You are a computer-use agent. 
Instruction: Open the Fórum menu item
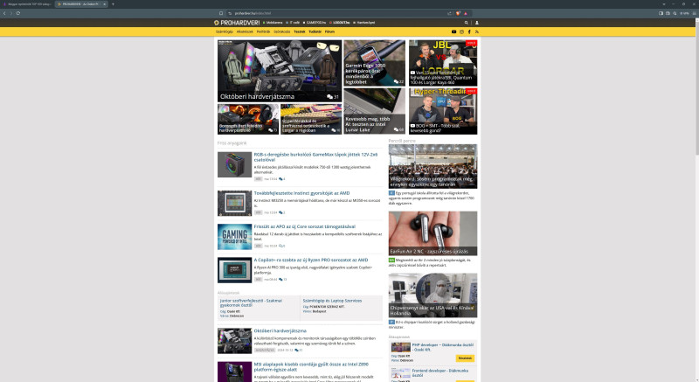[329, 31]
